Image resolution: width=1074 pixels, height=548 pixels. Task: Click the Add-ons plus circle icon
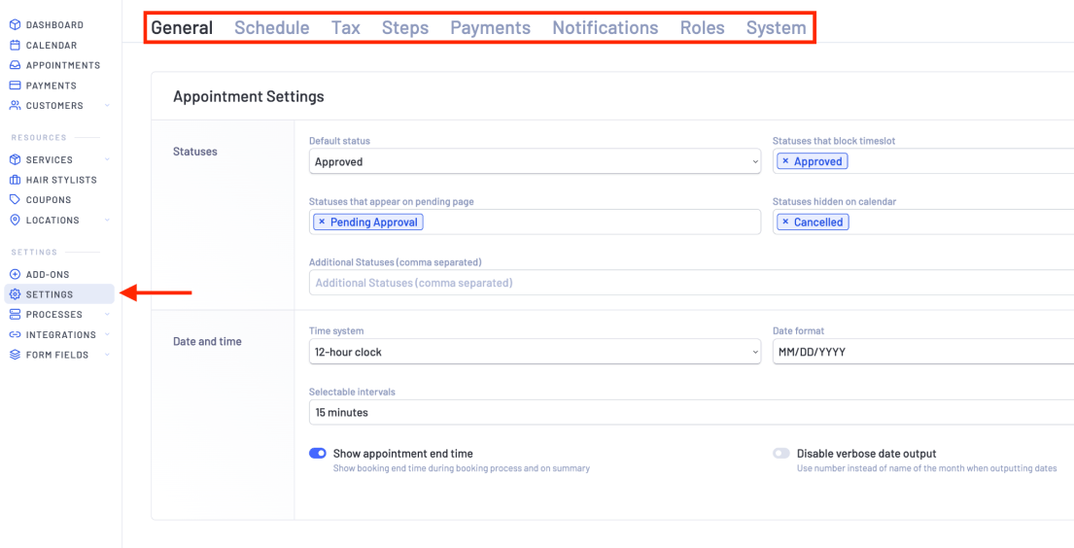coord(16,274)
